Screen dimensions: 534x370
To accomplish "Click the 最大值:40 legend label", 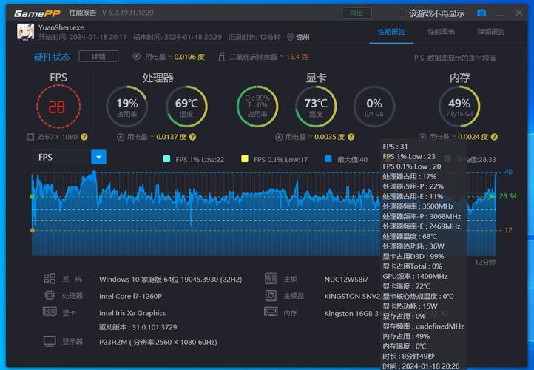I will pyautogui.click(x=352, y=159).
